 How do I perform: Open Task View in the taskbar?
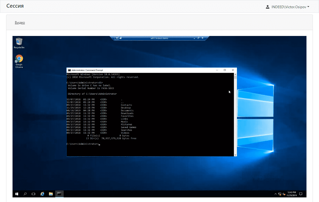33,194
